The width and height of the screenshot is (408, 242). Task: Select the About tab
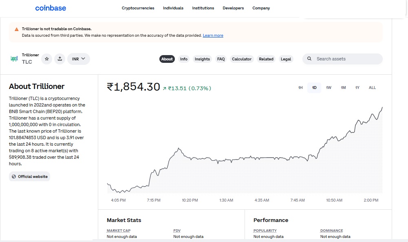pyautogui.click(x=167, y=59)
